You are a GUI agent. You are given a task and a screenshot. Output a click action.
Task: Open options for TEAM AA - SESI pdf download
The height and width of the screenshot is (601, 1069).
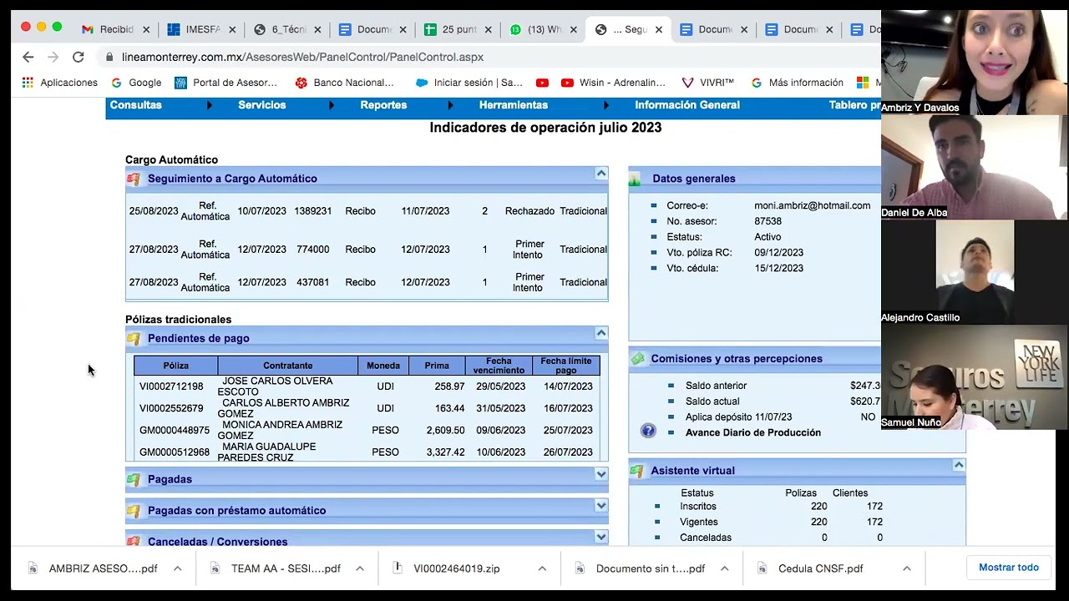360,568
